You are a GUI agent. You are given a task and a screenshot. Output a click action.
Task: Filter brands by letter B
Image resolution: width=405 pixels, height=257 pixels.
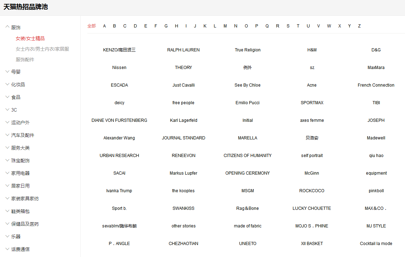click(x=114, y=26)
